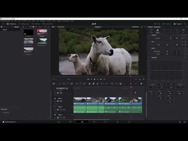Screen dimensions: 188x141
Task: Switch to the Cut page tab
Action: (70, 122)
